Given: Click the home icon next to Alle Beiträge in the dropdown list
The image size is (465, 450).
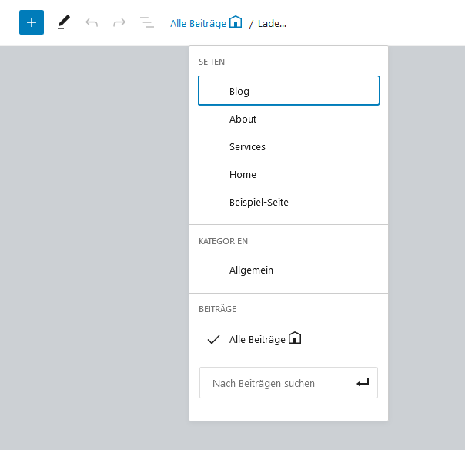Looking at the screenshot, I should click(x=295, y=337).
